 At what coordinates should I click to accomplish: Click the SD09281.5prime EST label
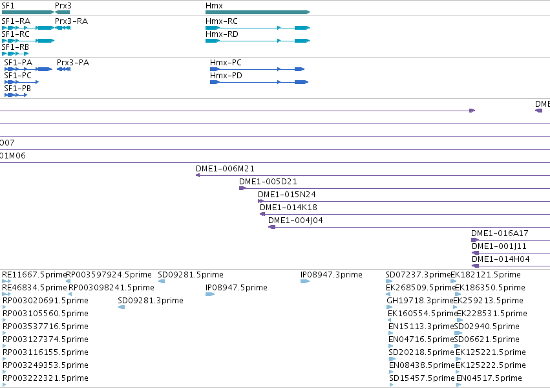coord(191,275)
